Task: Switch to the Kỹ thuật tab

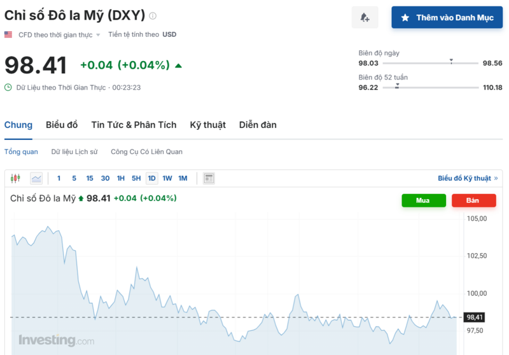Action: (x=207, y=125)
